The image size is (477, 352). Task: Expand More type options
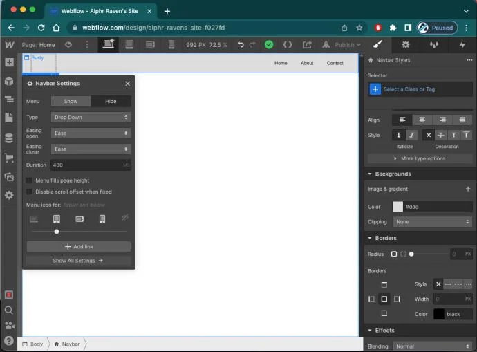click(420, 158)
